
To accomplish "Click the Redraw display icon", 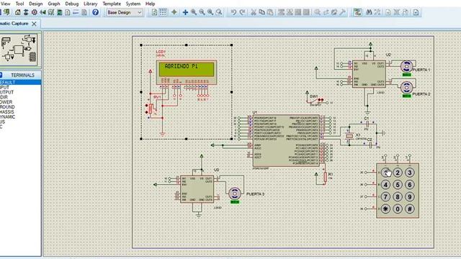I will point(154,12).
